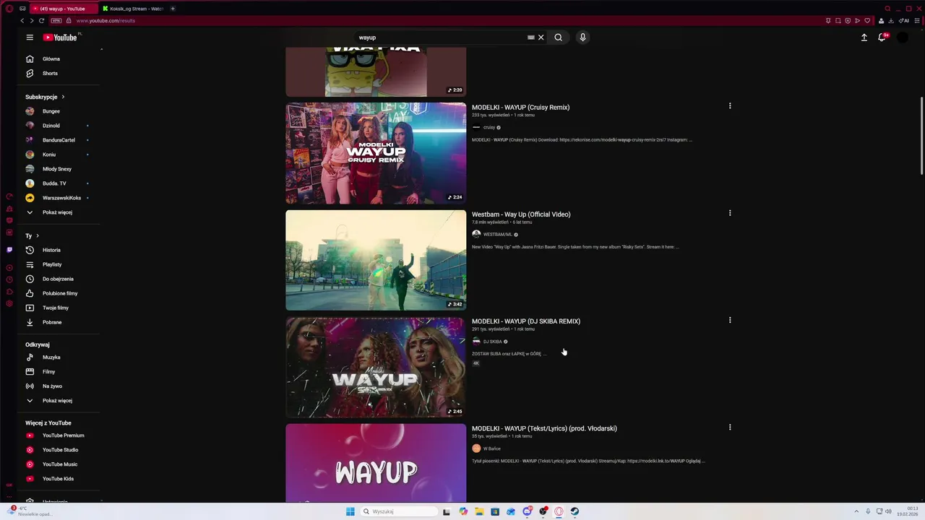Show hidden system tray icons
The height and width of the screenshot is (520, 925).
pos(856,511)
